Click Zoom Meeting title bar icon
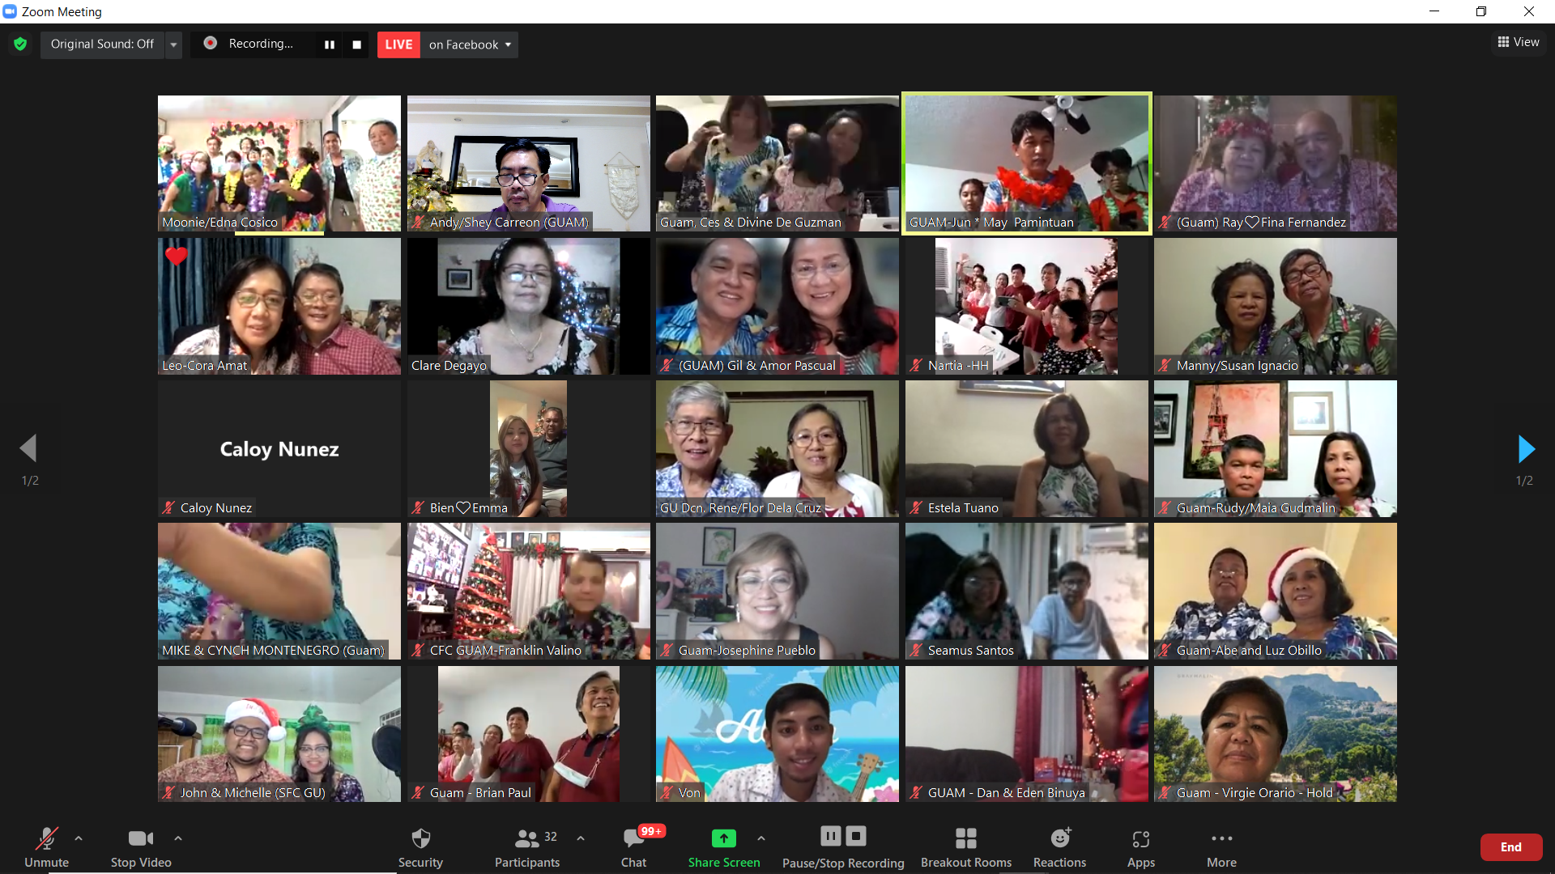This screenshot has width=1555, height=874. 10,11
